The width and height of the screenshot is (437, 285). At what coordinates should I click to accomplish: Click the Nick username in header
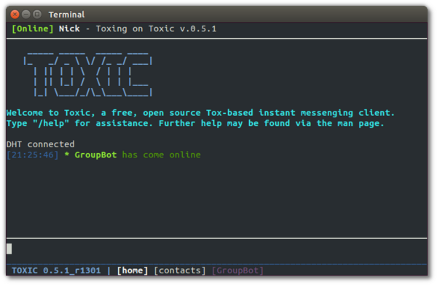click(69, 28)
